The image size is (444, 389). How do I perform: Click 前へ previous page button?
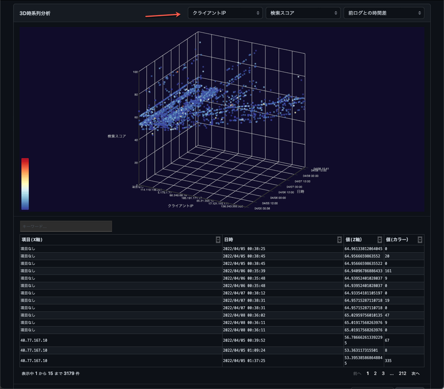point(357,373)
